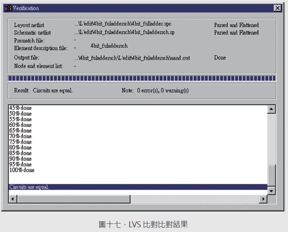Click the Output file nand.out path
The width and height of the screenshot is (288, 232).
(132, 58)
